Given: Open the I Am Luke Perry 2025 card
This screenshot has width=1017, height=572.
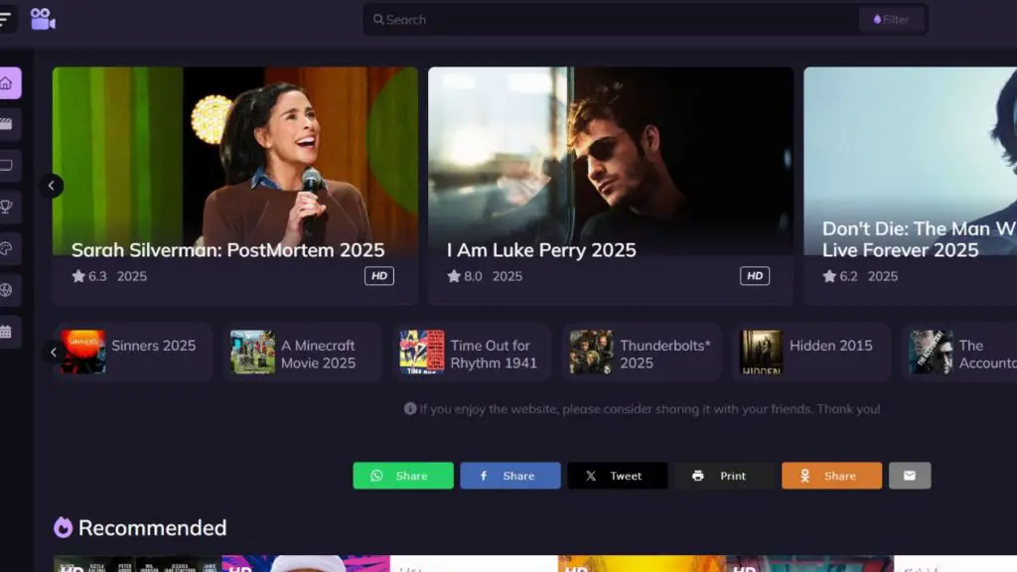Looking at the screenshot, I should pos(611,185).
